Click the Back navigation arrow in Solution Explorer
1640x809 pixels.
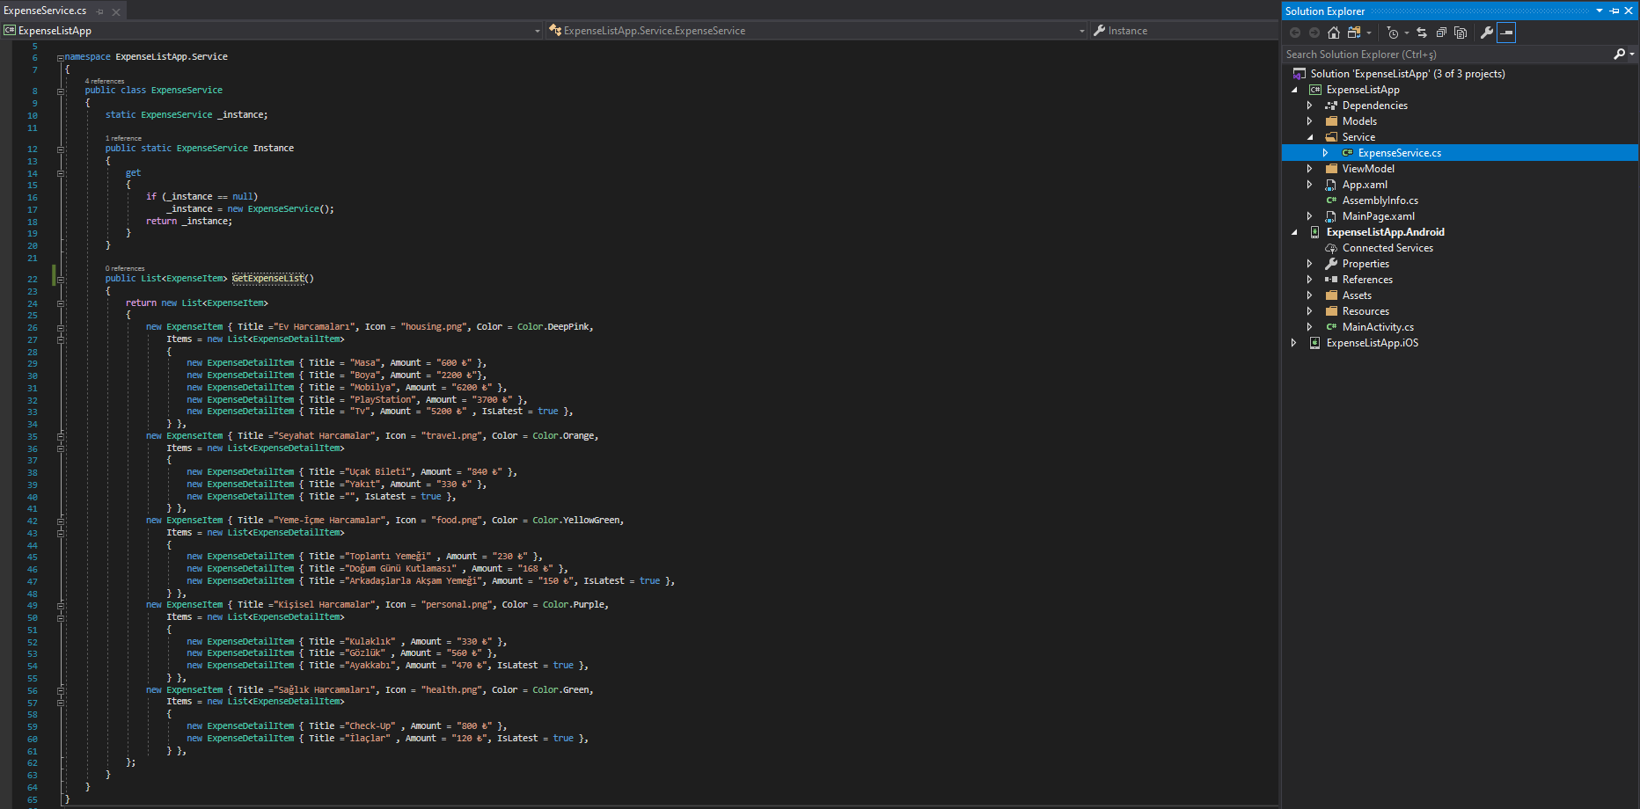(x=1295, y=33)
